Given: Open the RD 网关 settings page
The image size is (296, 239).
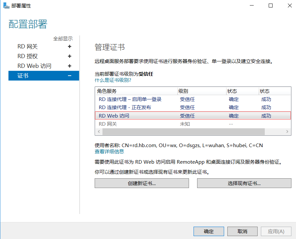Looking at the screenshot, I should [x=28, y=46].
